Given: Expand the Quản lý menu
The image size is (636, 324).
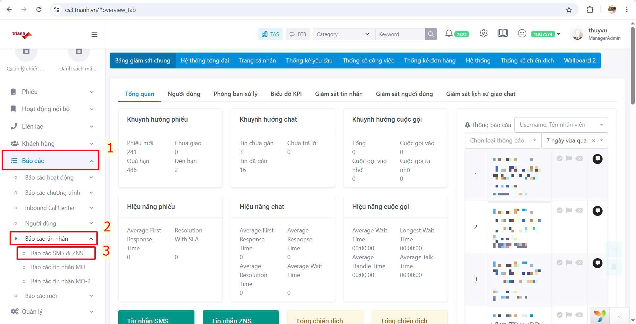Looking at the screenshot, I should coord(52,311).
